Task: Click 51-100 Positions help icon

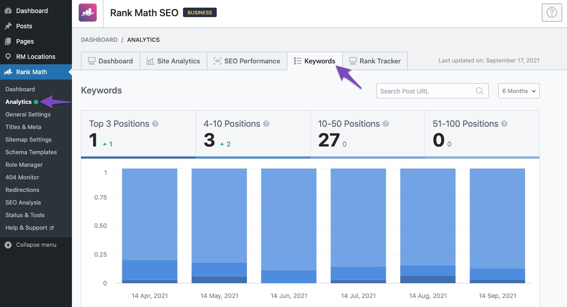Action: 504,124
